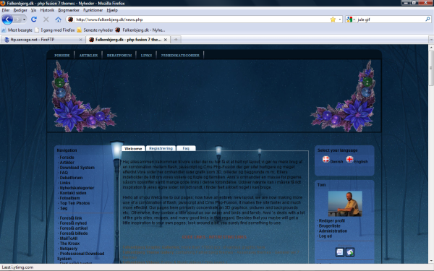Select the Danish flag language icon
434x271 pixels.
coord(326,159)
